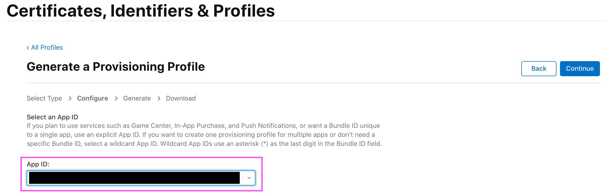
Task: Click the Generate a Provisioning Profile heading
Action: click(116, 67)
